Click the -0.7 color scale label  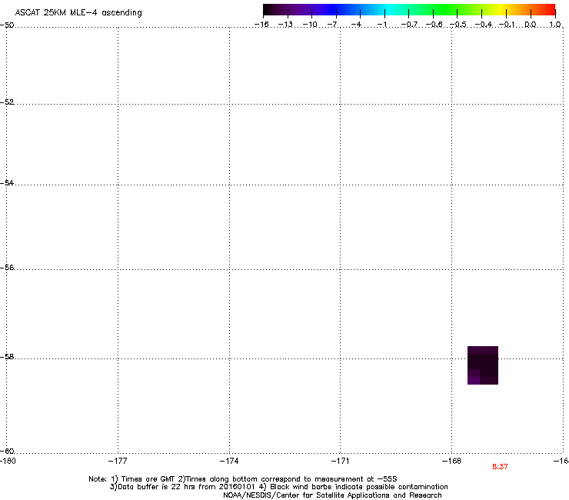(x=409, y=25)
